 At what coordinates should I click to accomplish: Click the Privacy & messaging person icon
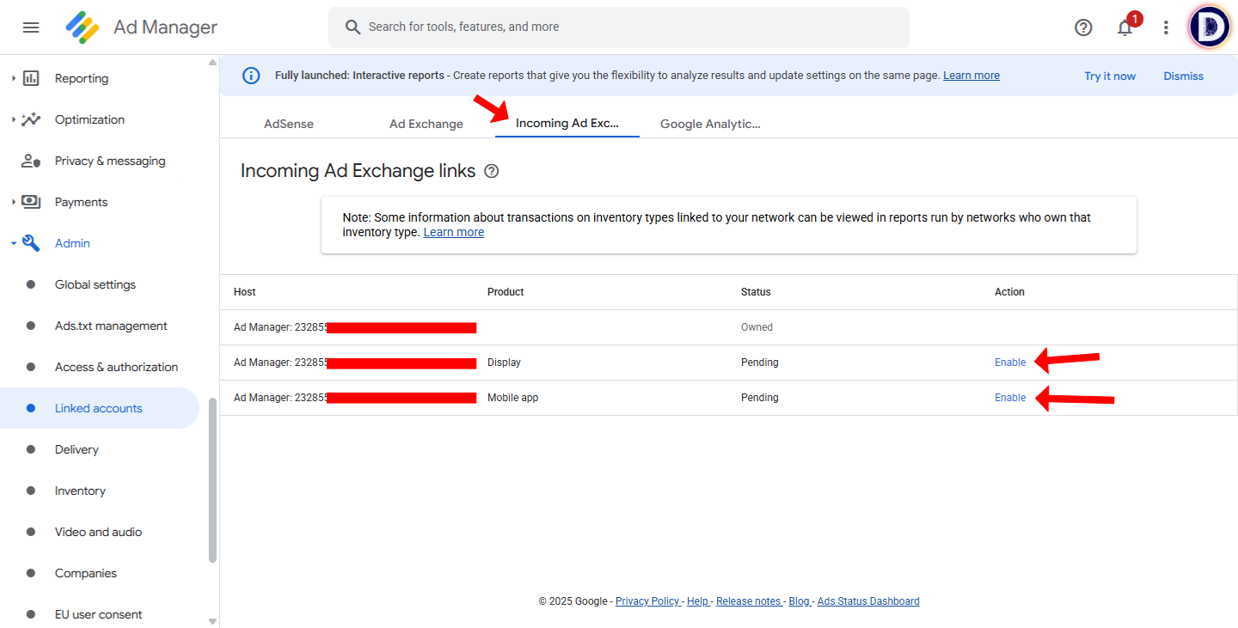[x=31, y=161]
